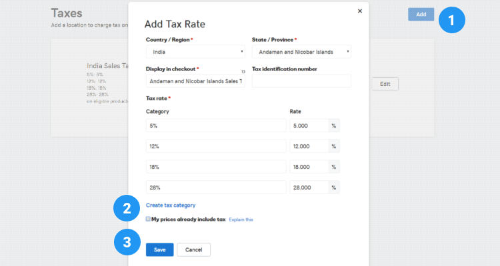Change the 28.000 rate value
Image resolution: width=500 pixels, height=266 pixels.
click(309, 188)
